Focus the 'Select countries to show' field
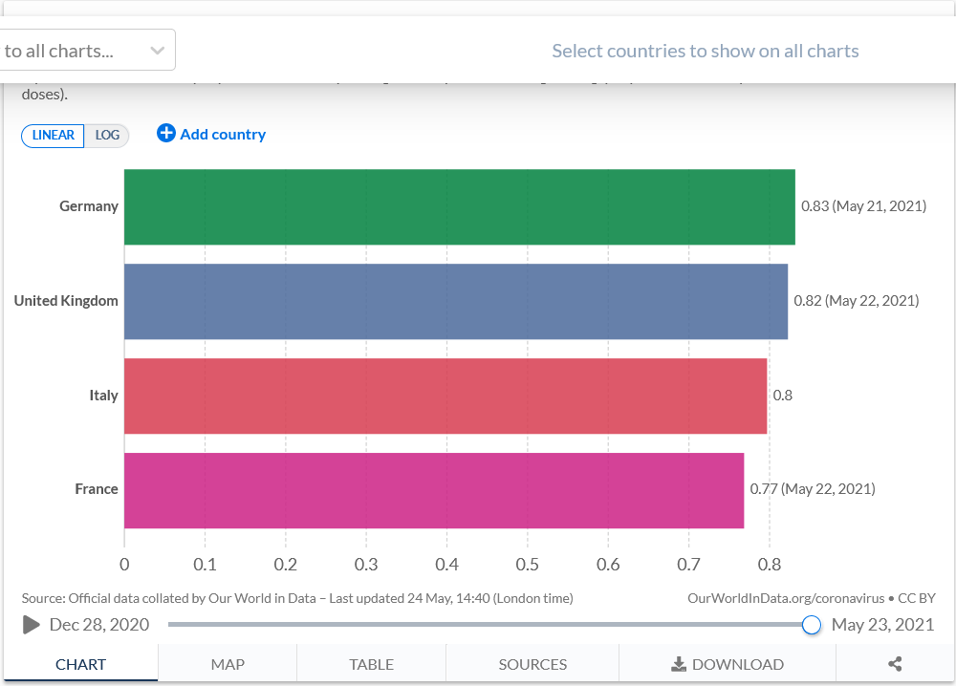 tap(705, 52)
